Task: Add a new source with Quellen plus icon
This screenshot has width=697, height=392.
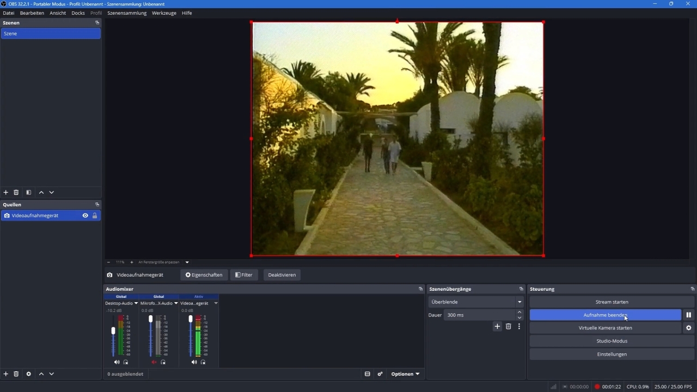Action: [6, 374]
